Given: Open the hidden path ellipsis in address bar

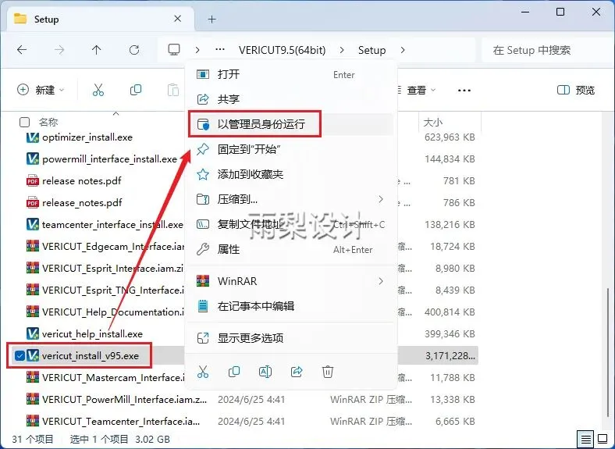Looking at the screenshot, I should [x=220, y=50].
